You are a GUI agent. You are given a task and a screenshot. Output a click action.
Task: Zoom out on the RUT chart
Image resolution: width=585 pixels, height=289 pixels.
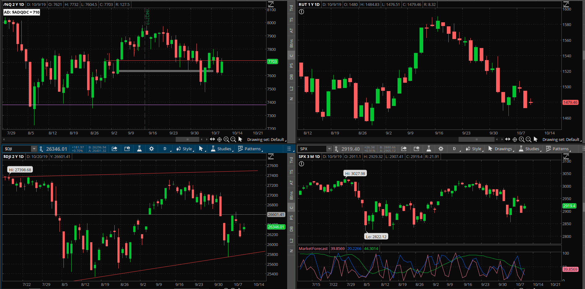pos(528,139)
